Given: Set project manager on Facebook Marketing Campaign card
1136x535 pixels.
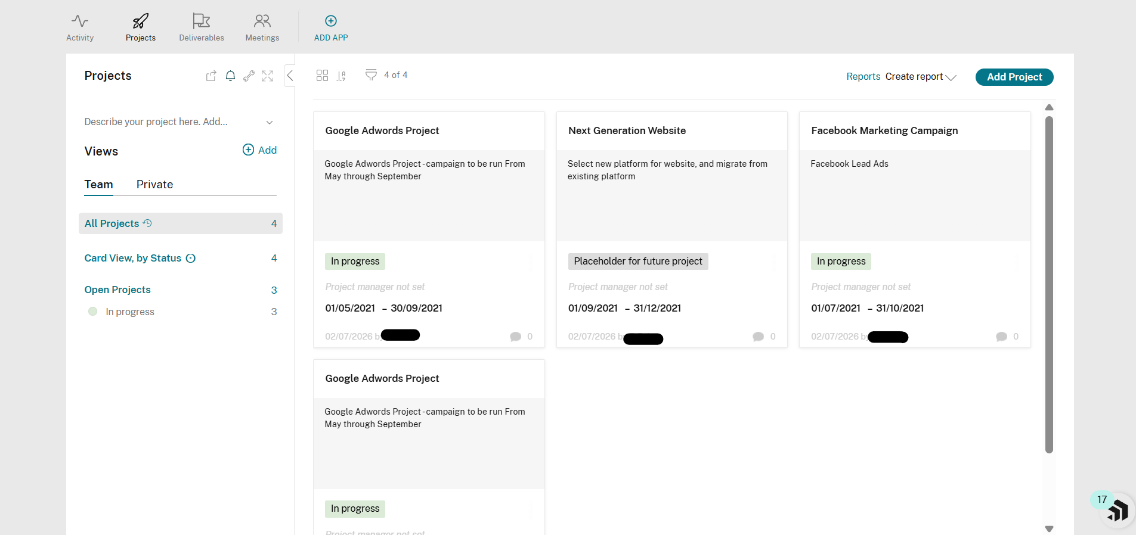Looking at the screenshot, I should pos(861,287).
